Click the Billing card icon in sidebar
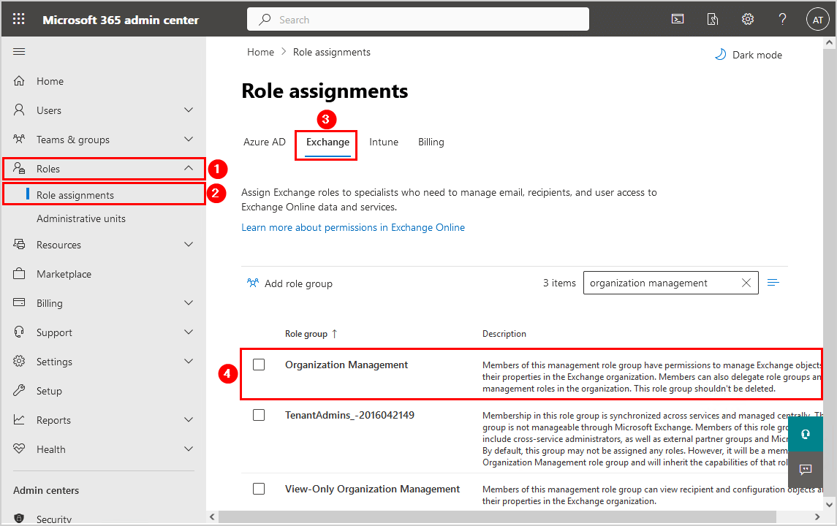 point(19,302)
